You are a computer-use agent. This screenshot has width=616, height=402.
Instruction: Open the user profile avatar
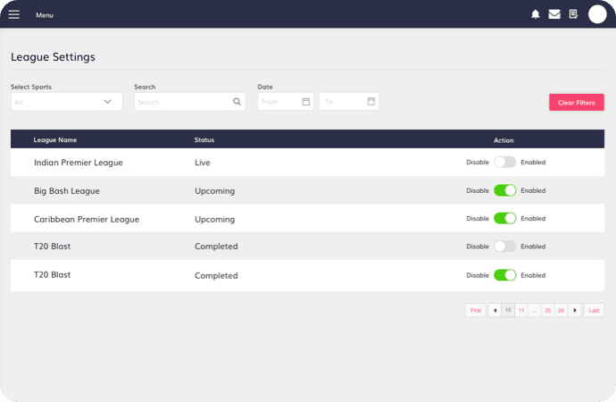click(x=597, y=14)
